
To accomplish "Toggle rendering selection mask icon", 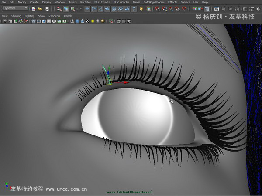I will coord(127,9).
